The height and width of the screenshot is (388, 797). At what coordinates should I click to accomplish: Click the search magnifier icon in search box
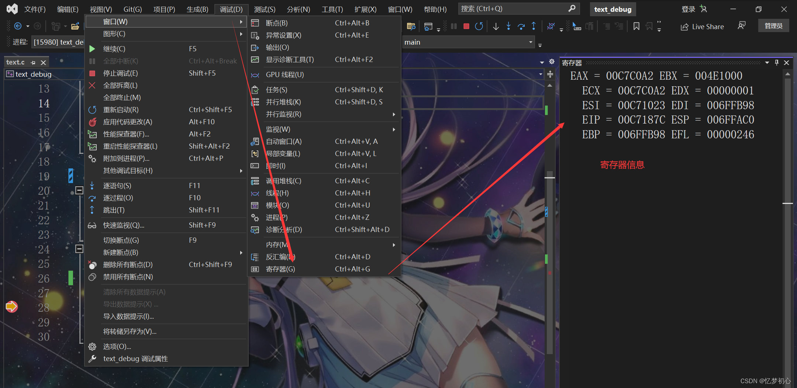(x=572, y=8)
